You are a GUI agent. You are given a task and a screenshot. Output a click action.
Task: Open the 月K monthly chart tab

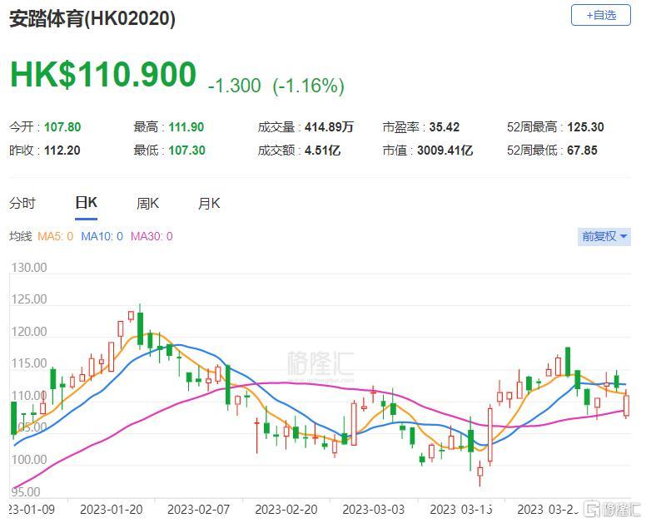(209, 203)
